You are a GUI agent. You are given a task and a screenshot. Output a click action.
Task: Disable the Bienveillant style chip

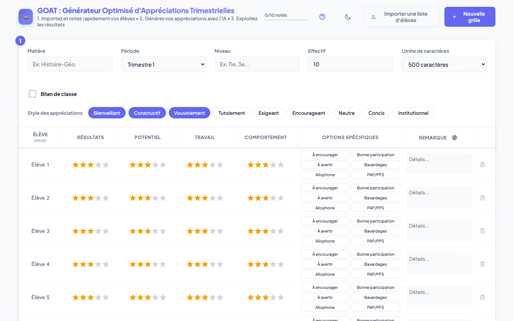(x=107, y=113)
